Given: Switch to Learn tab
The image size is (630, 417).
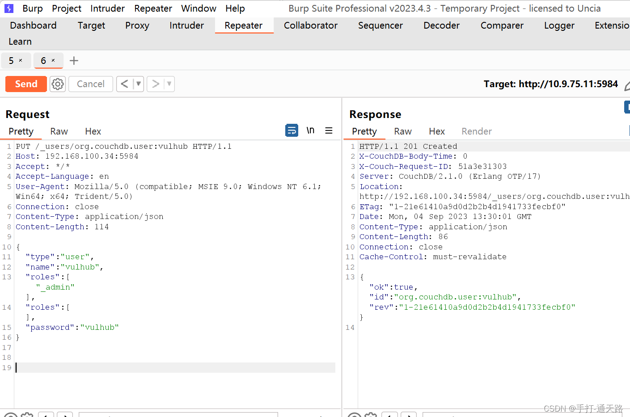Looking at the screenshot, I should pos(20,42).
